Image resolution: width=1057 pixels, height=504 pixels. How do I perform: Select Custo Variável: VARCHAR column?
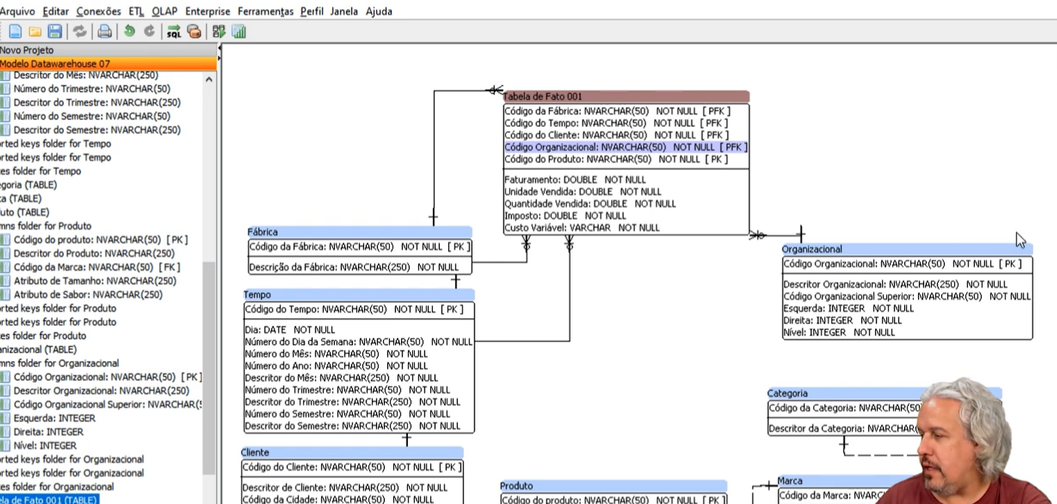[x=582, y=228]
